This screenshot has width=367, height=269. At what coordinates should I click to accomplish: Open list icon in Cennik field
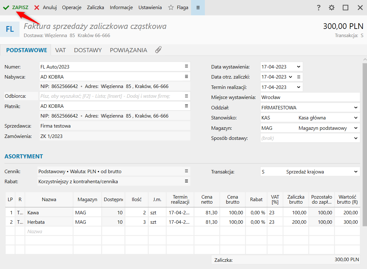[x=186, y=171]
